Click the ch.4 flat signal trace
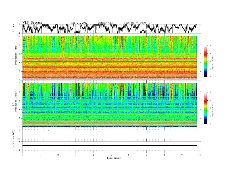The height and width of the screenshot is (174, 225). [x=109, y=146]
